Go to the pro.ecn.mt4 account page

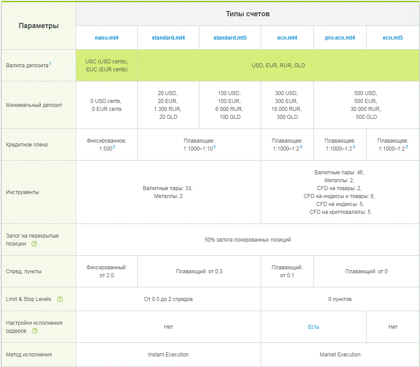[x=340, y=38]
